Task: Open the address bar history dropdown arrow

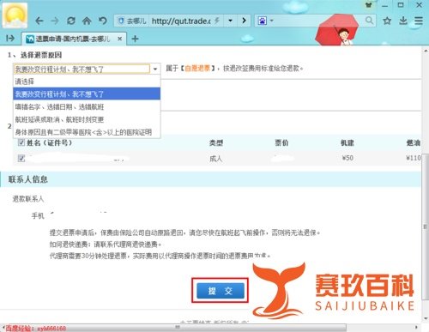Action: 230,21
